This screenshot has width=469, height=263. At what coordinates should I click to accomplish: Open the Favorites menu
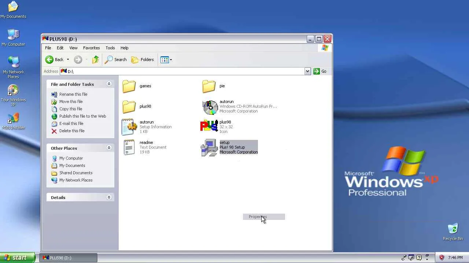tap(91, 48)
